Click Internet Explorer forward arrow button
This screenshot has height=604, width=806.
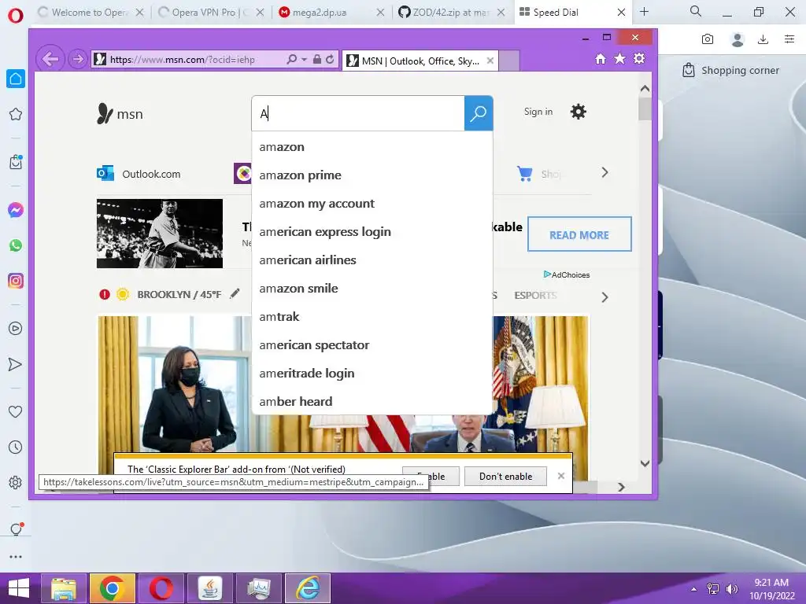pos(78,59)
